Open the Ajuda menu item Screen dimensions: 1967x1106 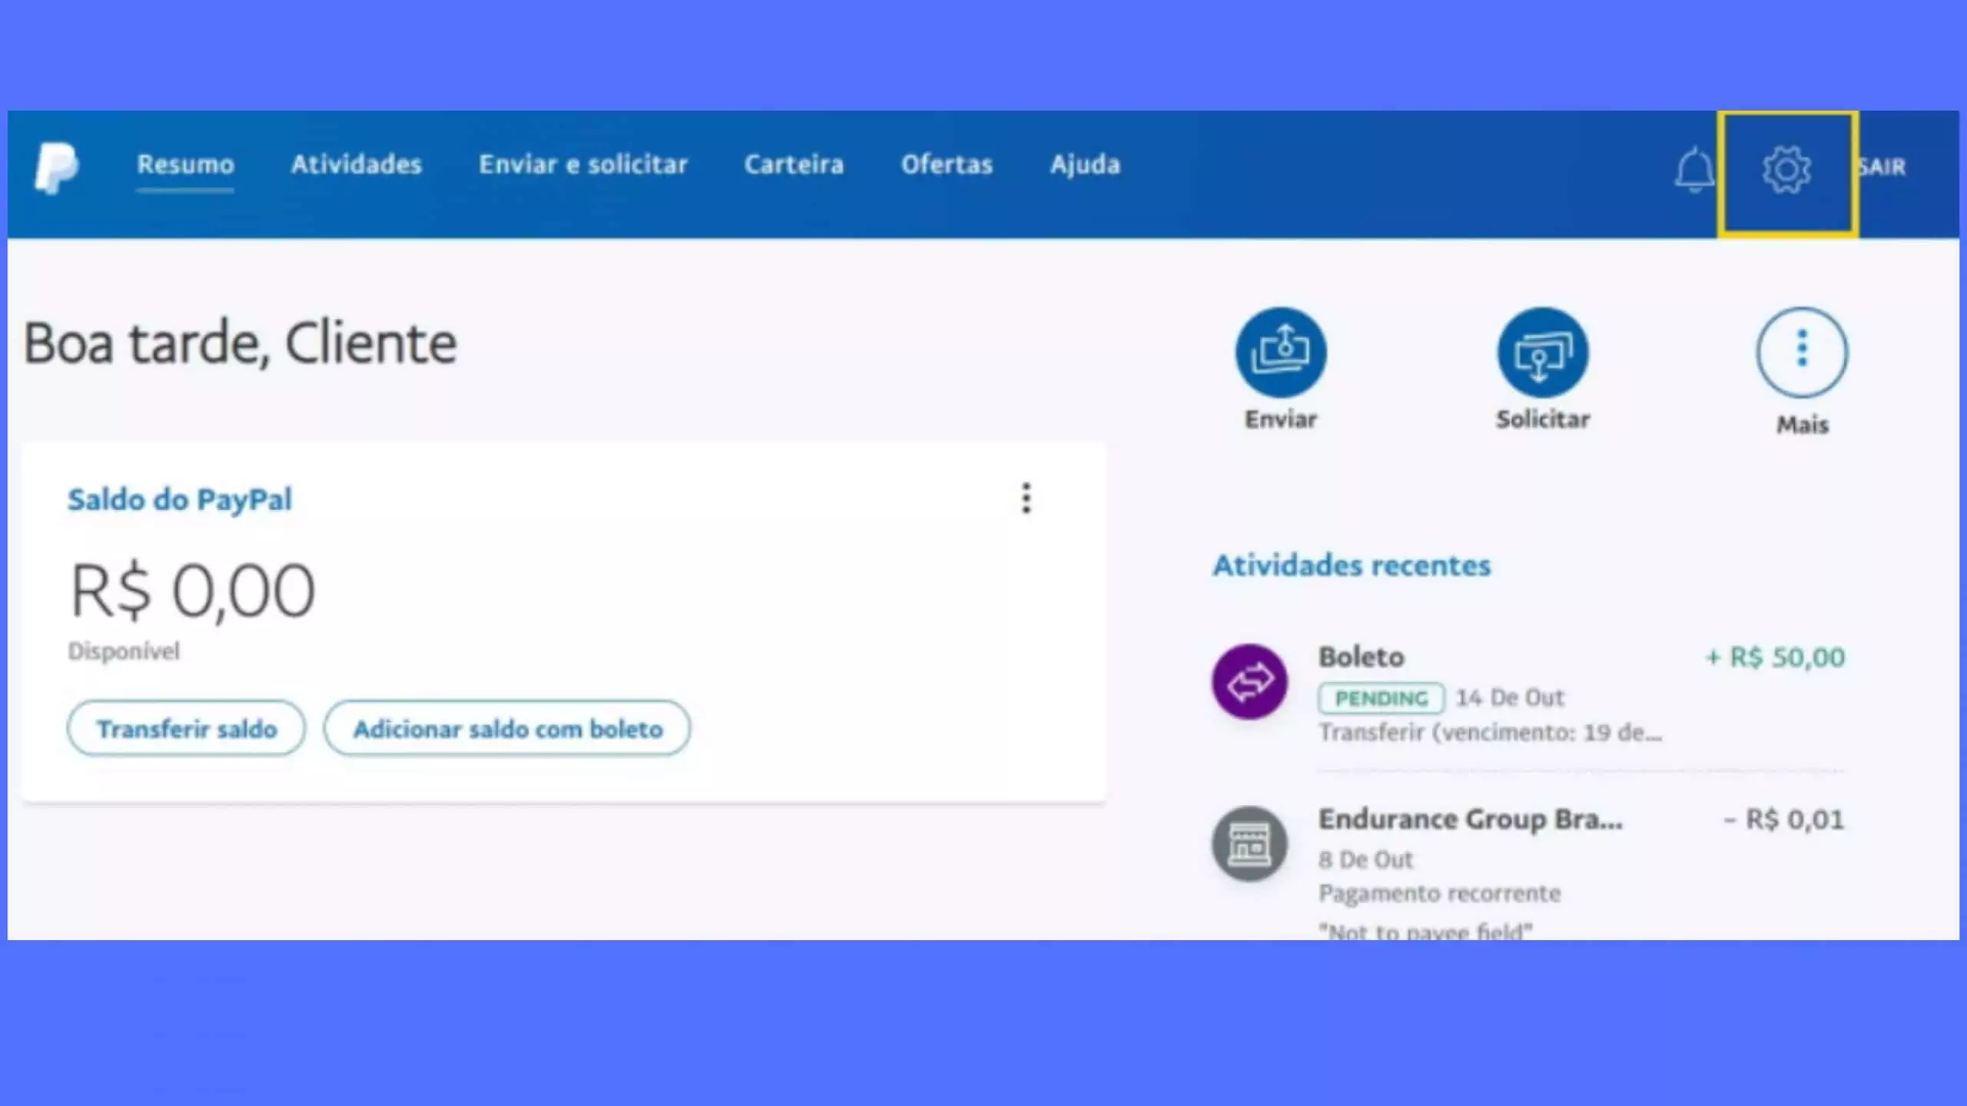point(1085,164)
